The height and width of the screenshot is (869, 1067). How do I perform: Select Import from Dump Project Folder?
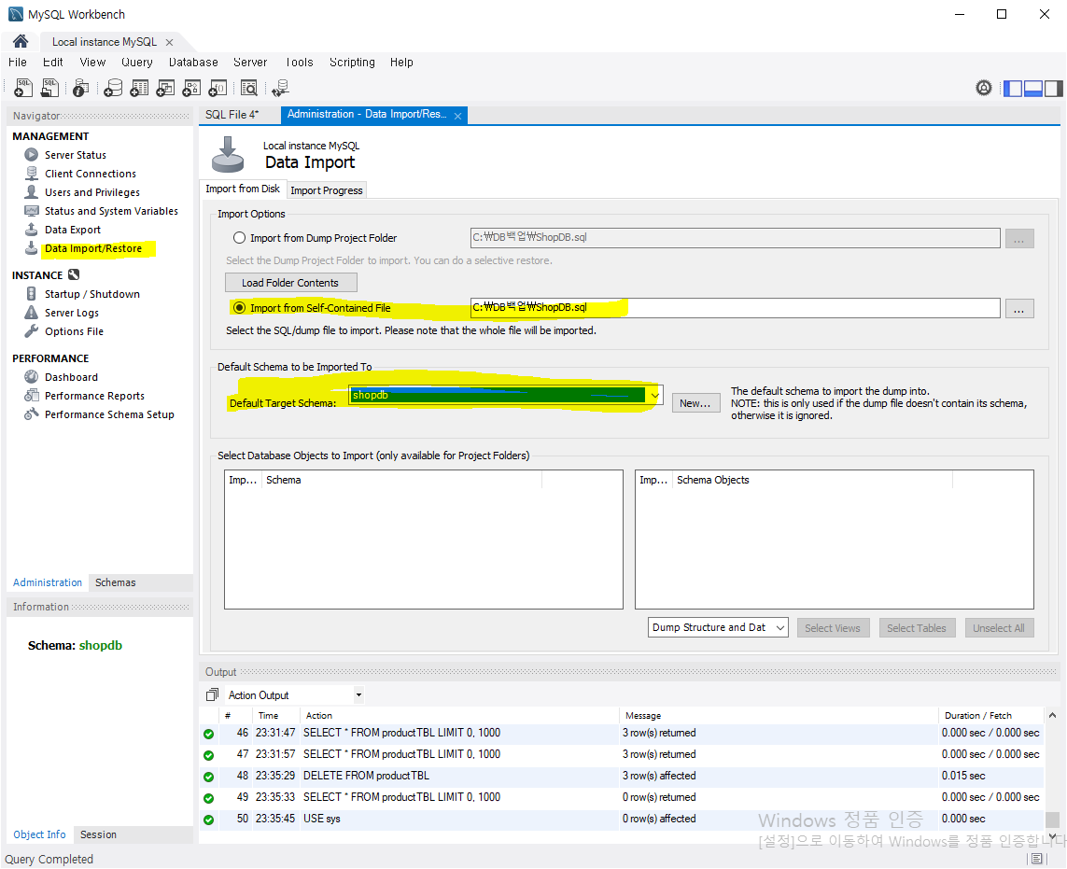(x=239, y=238)
